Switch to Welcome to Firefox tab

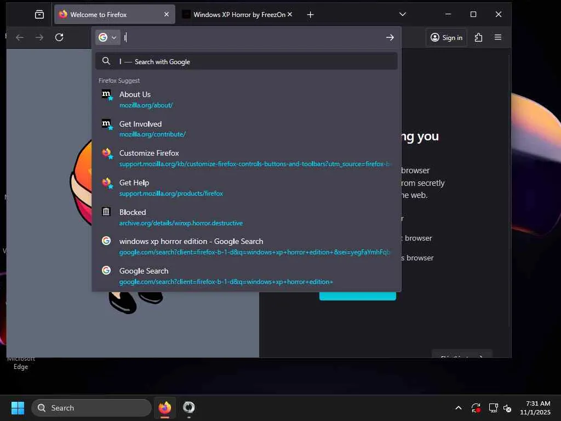[x=115, y=14]
